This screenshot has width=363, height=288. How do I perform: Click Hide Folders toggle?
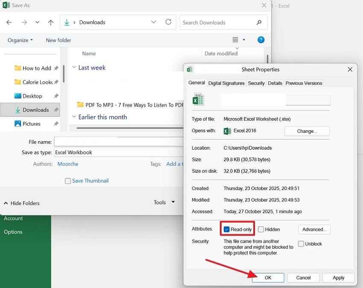(x=22, y=203)
